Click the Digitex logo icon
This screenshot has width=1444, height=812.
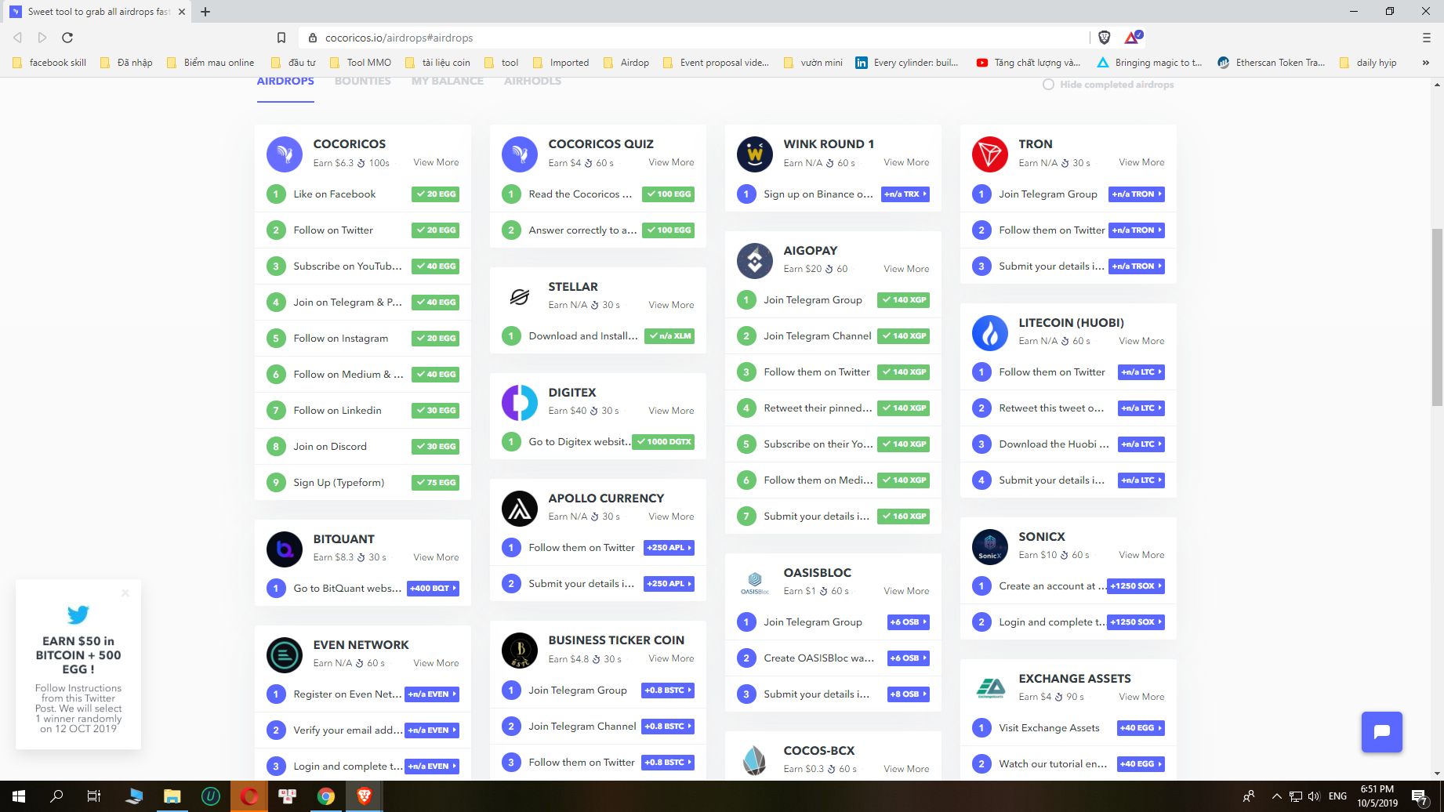pos(519,403)
